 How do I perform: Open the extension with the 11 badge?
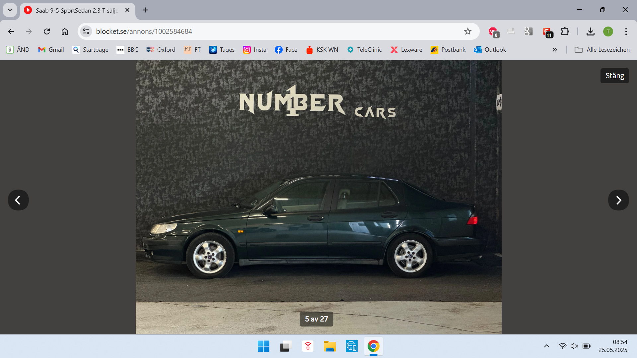tap(547, 32)
